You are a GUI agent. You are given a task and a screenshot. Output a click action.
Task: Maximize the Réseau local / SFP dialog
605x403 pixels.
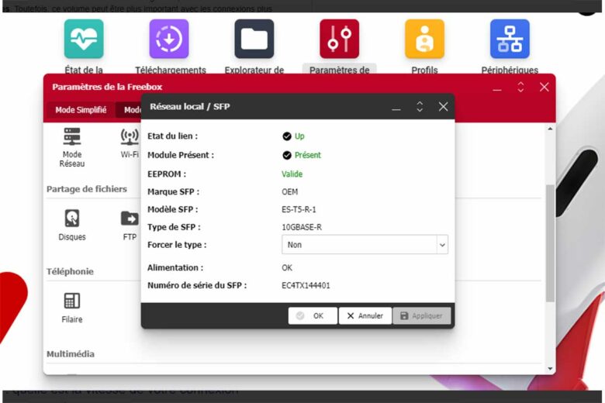(x=420, y=107)
